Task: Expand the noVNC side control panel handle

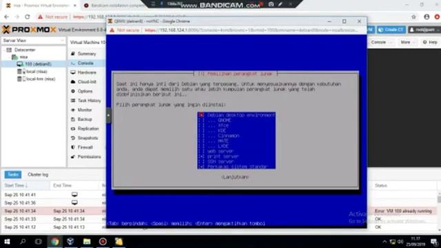Action: 109,115
